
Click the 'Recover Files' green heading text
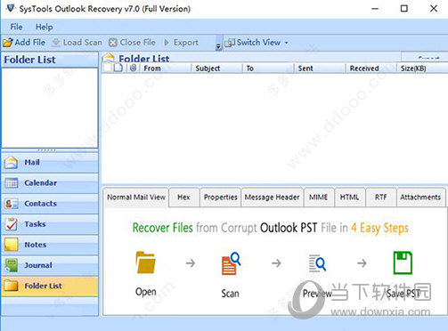pyautogui.click(x=163, y=228)
